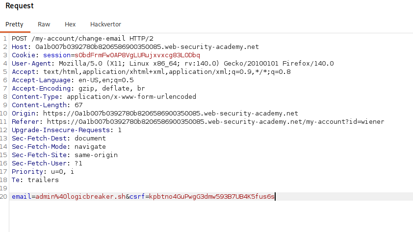Click the Referer header URL
Image resolution: width=413 pixels, height=232 pixels.
(x=215, y=122)
